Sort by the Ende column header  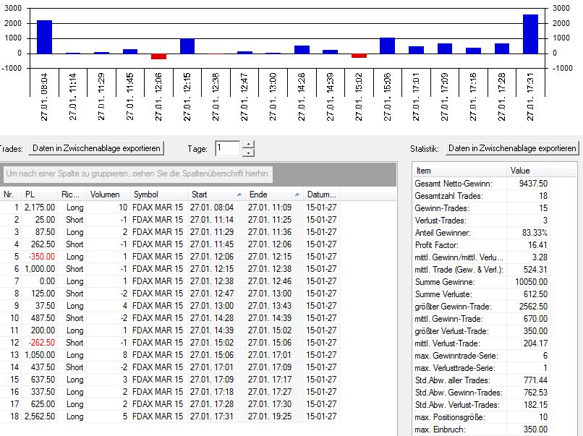(274, 195)
